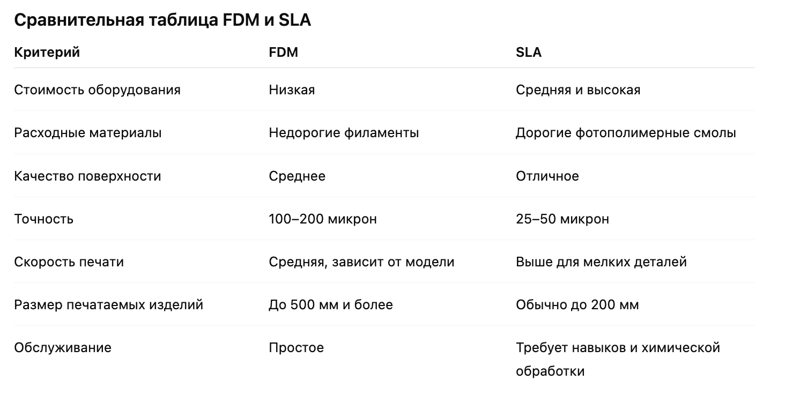This screenshot has width=785, height=395.
Task: Click the 'Качество поверхности' row label
Action: click(x=87, y=176)
